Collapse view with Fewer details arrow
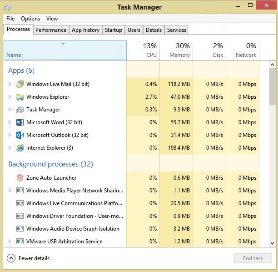The height and width of the screenshot is (272, 278). pyautogui.click(x=11, y=258)
